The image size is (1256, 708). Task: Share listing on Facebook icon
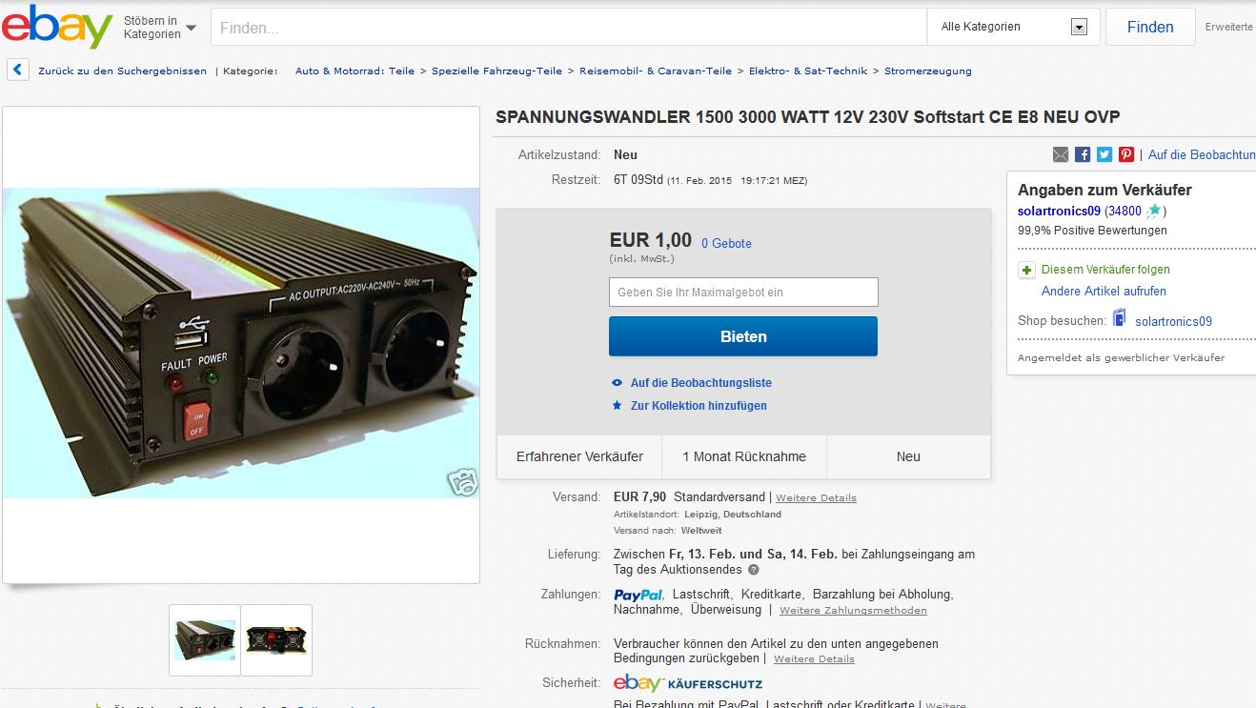(x=1083, y=154)
